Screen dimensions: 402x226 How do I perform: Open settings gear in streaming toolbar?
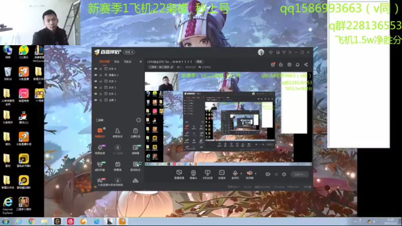point(284,174)
